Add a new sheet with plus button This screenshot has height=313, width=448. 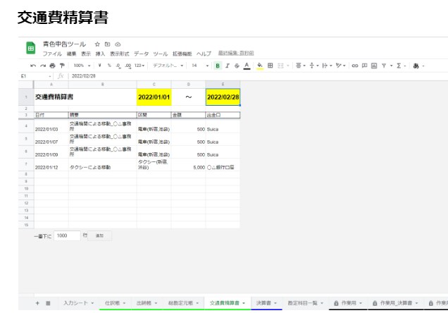(37, 303)
